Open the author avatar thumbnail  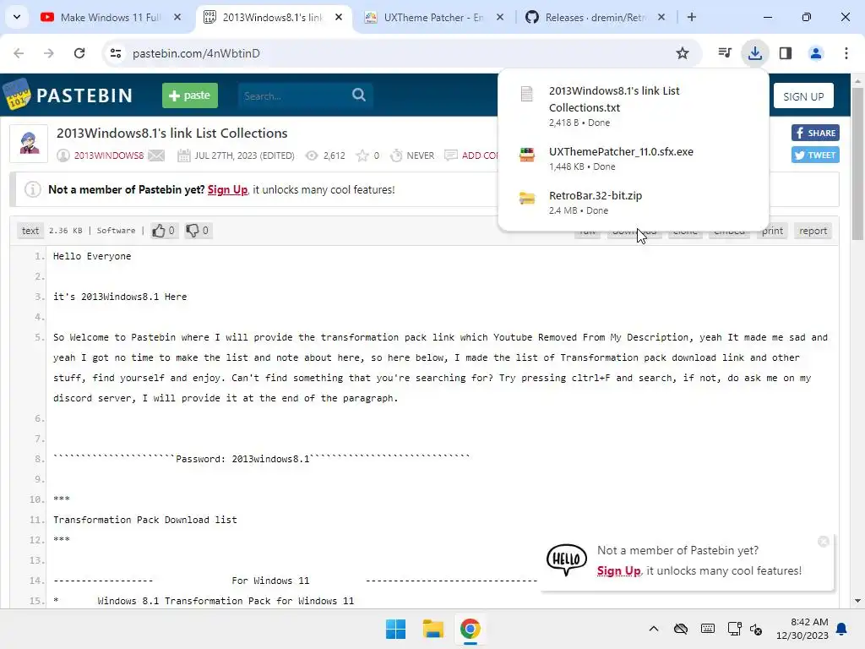coord(30,144)
